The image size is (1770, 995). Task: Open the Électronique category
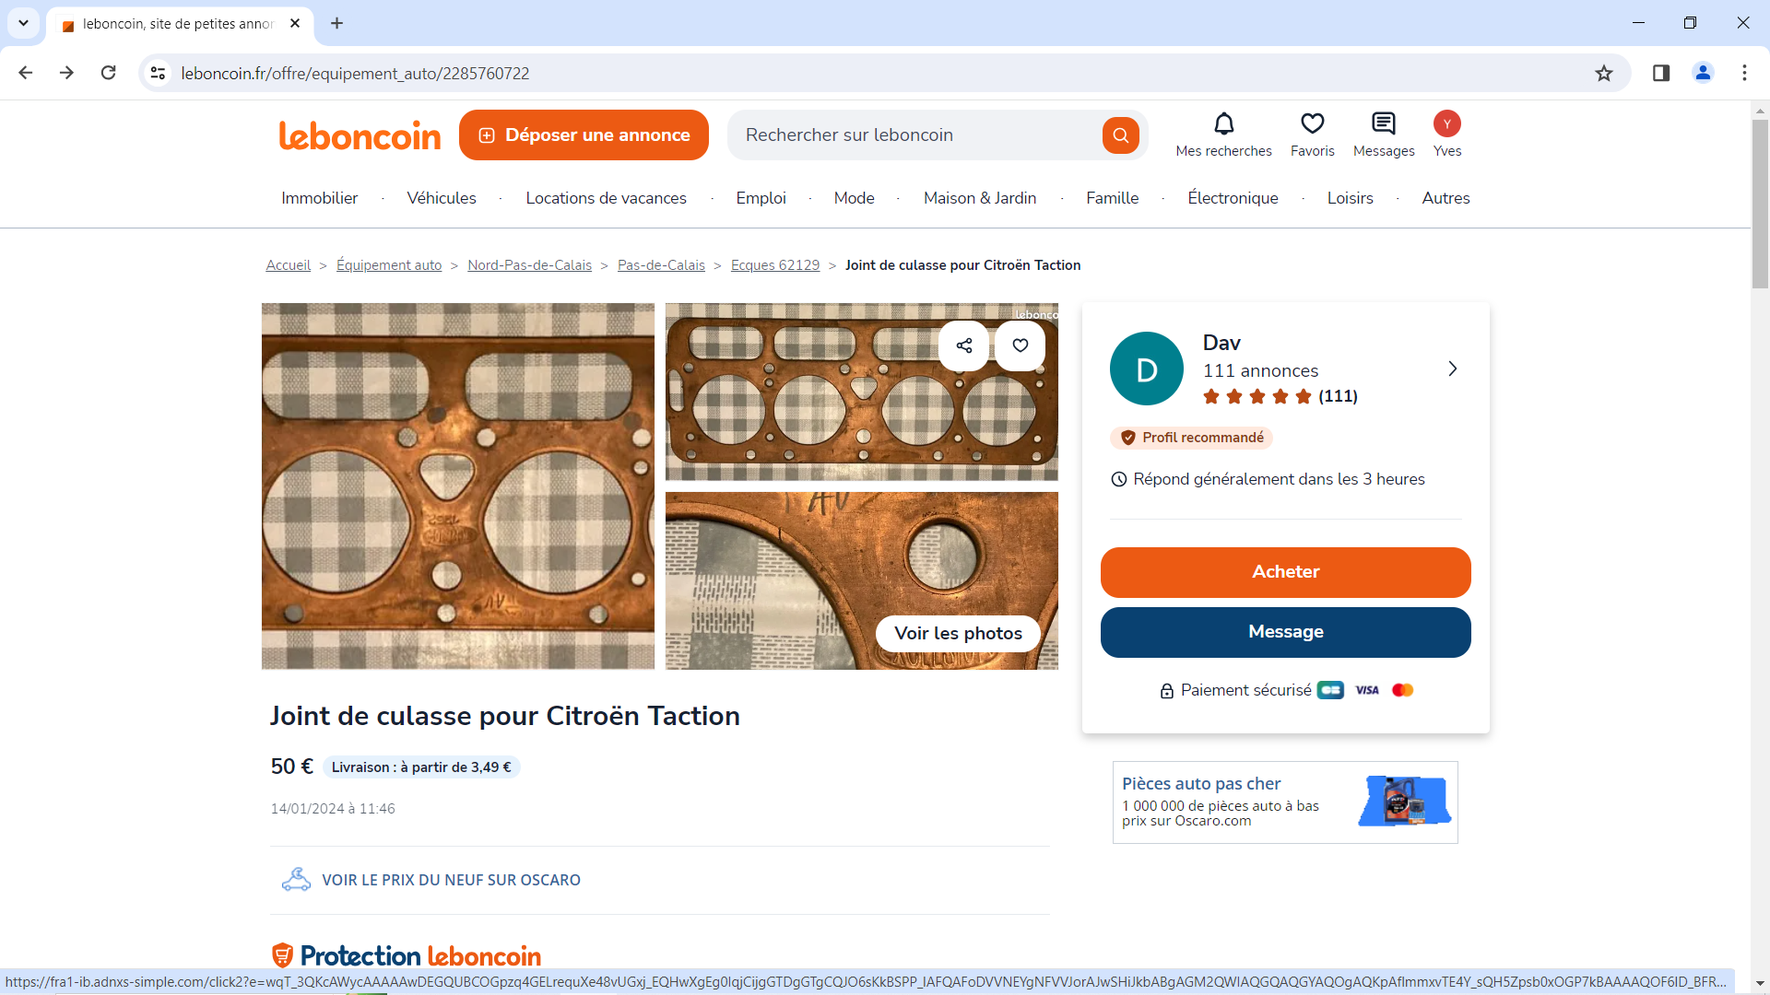tap(1233, 198)
